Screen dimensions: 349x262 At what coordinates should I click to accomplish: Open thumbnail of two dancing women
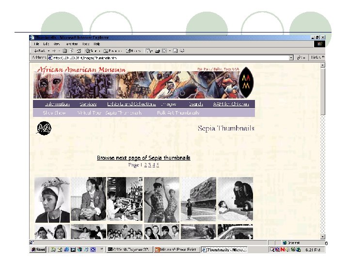pos(161,200)
